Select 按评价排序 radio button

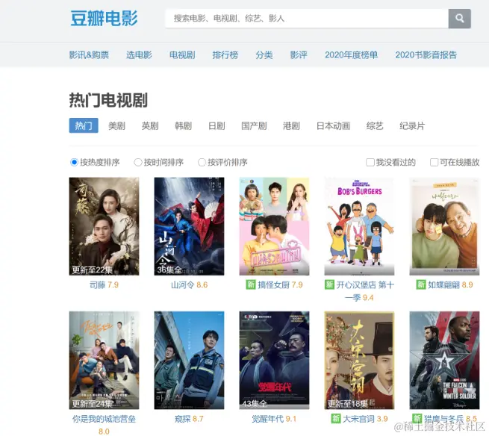click(202, 162)
